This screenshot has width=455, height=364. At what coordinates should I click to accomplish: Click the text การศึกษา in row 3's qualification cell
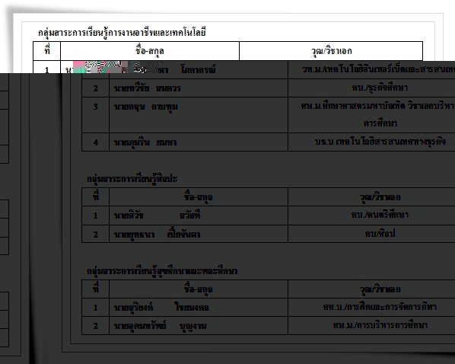[380, 123]
